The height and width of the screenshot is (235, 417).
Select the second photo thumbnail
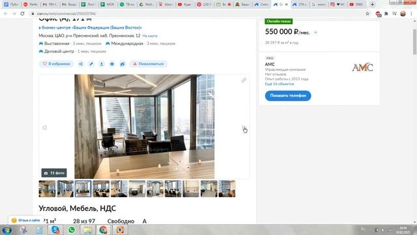[65, 189]
